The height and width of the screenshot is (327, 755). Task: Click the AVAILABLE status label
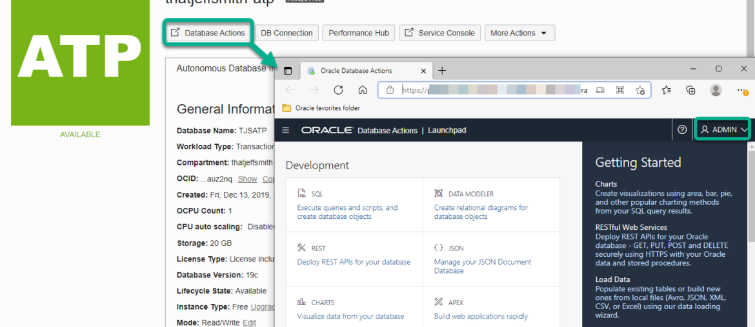pyautogui.click(x=80, y=135)
